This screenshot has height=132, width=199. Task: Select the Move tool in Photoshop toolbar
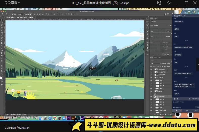click(2, 20)
